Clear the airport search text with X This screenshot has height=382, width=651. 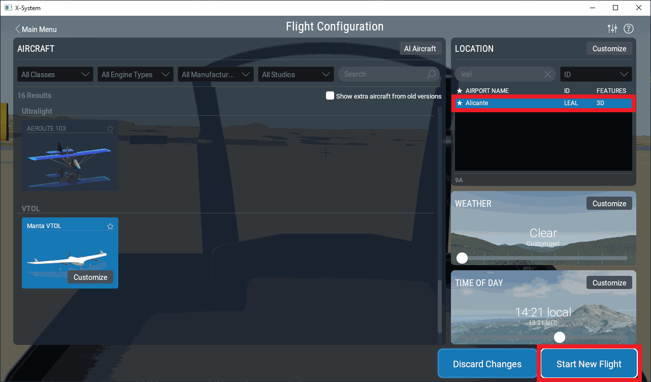pos(547,74)
